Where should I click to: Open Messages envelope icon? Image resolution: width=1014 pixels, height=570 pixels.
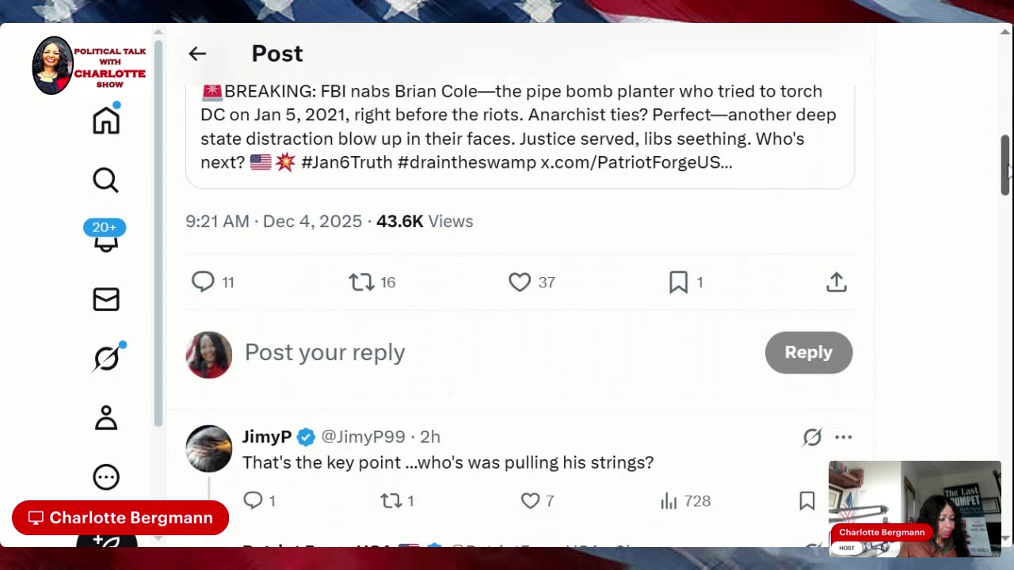pos(106,299)
